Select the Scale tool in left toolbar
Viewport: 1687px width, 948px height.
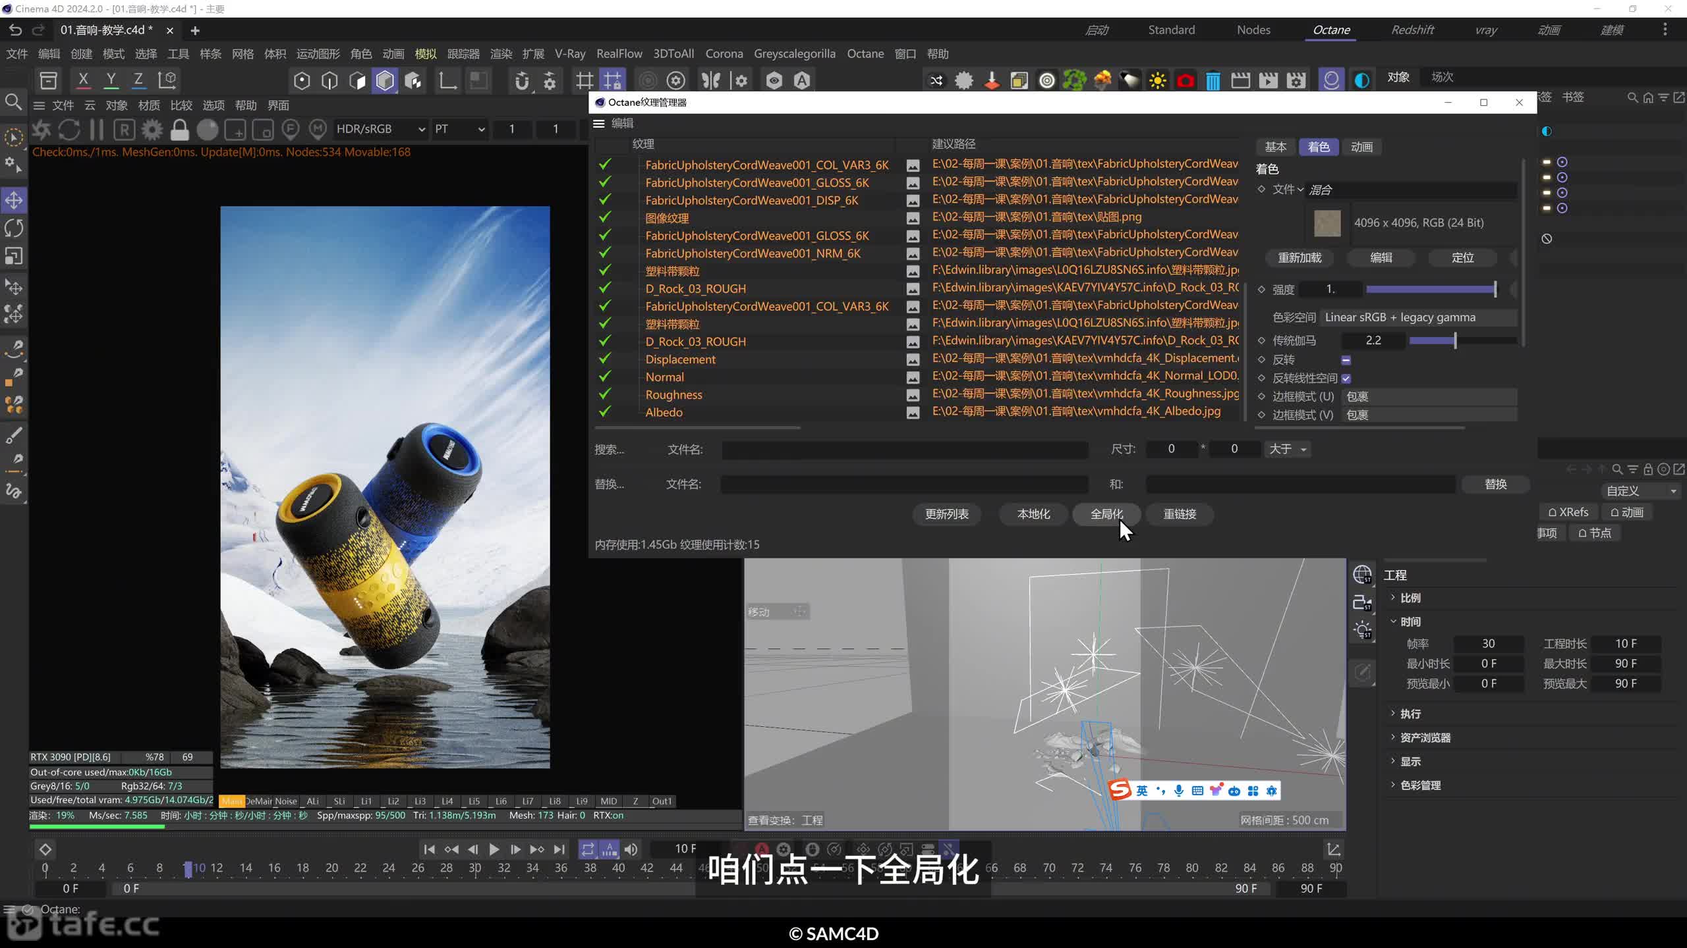[x=14, y=256]
